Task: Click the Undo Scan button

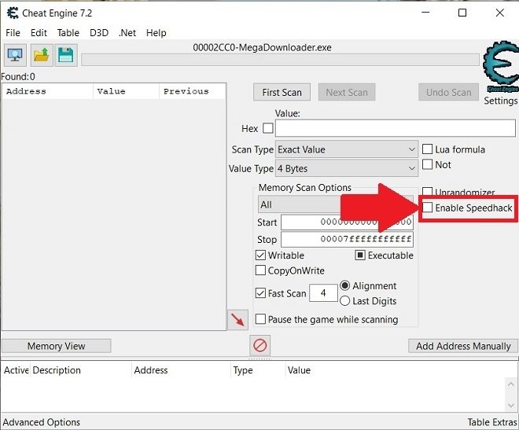Action: [x=448, y=92]
